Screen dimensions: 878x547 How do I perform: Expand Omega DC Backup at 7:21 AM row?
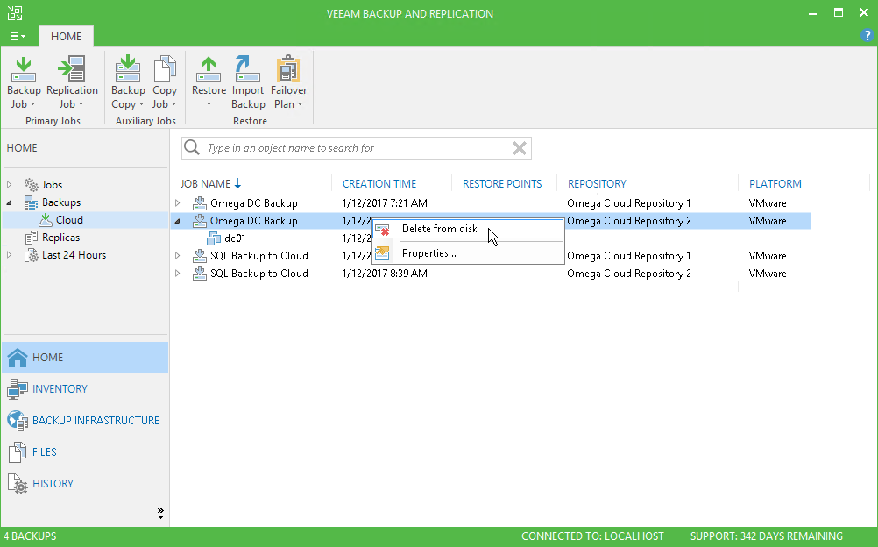[178, 202]
